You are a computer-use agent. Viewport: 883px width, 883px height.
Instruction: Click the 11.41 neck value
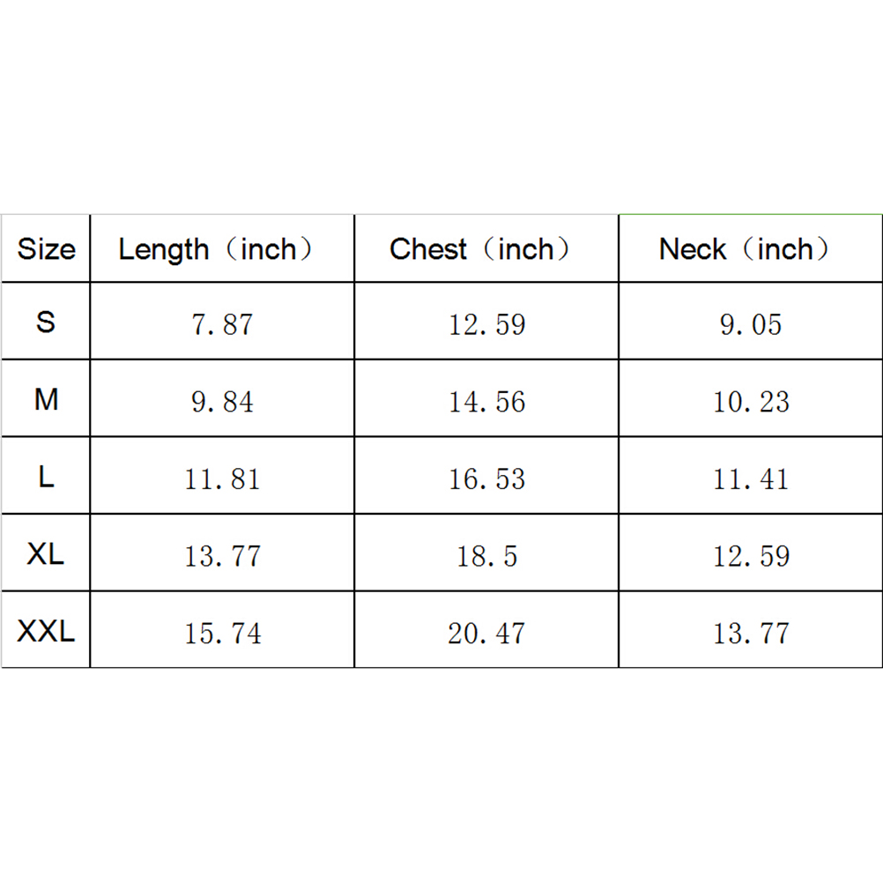coord(751,479)
